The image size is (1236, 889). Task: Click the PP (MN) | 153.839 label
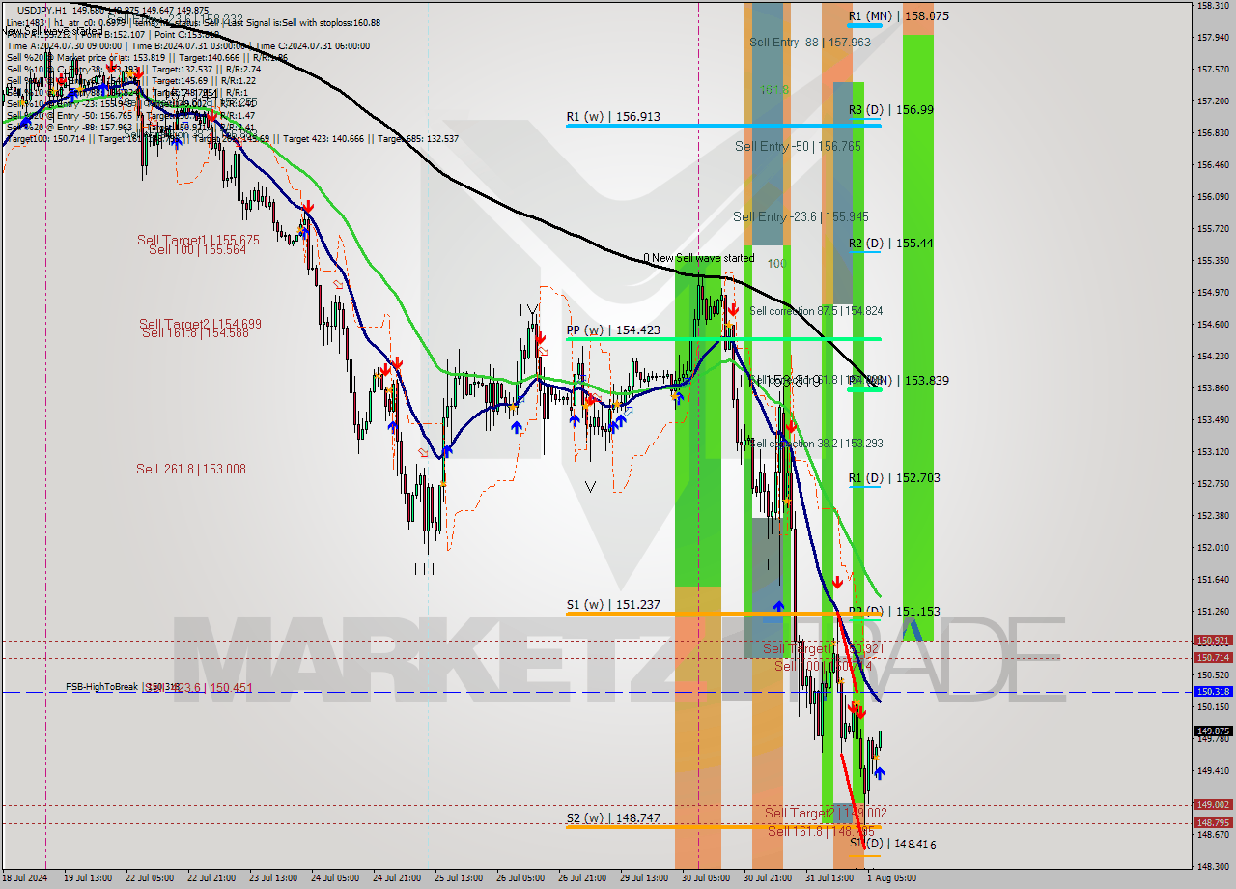coord(899,381)
